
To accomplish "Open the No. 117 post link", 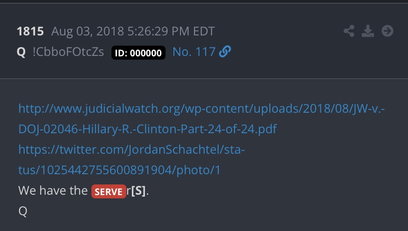I will tap(194, 52).
